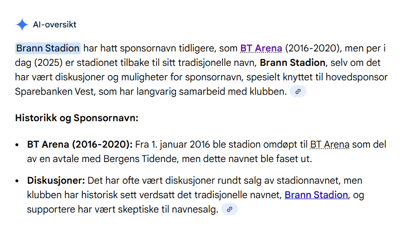Click bold Brann Stadion in first paragraph
The image size is (409, 227).
tap(292, 63)
